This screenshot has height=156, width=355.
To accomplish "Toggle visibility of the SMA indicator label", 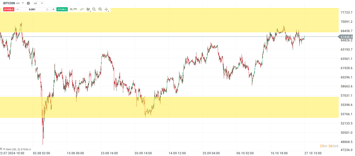I will point(4,149).
